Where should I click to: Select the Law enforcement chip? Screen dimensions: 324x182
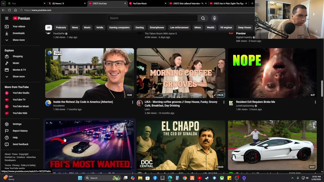(179, 28)
